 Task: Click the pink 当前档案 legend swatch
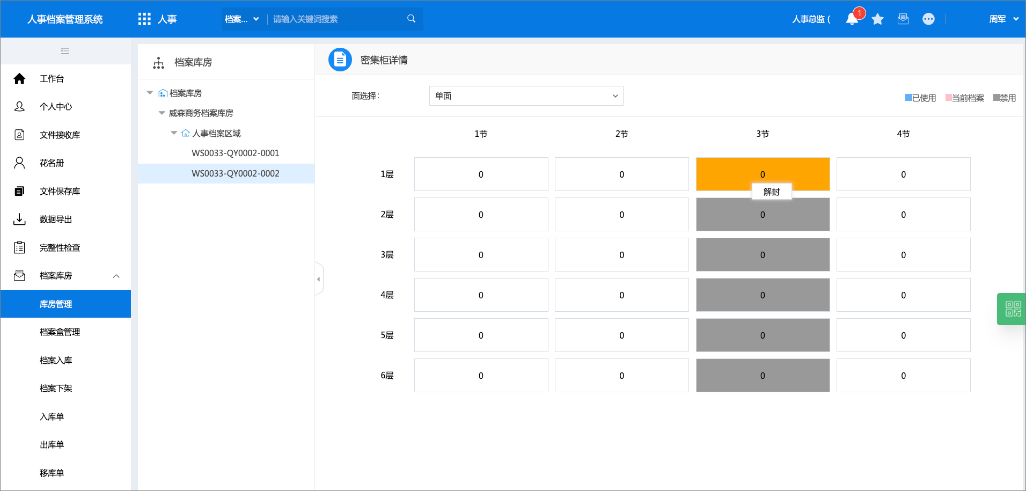coord(948,98)
